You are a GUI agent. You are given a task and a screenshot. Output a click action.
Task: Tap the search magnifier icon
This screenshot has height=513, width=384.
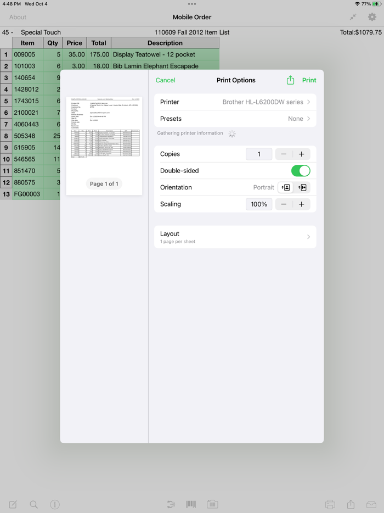click(x=33, y=504)
